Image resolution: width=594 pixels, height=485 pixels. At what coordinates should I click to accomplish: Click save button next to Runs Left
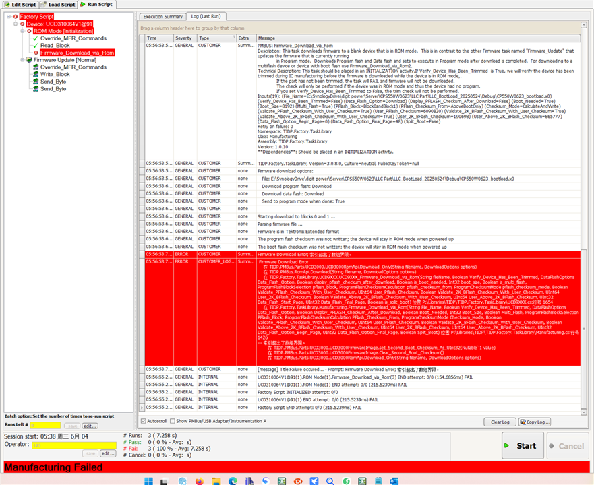[x=72, y=426]
